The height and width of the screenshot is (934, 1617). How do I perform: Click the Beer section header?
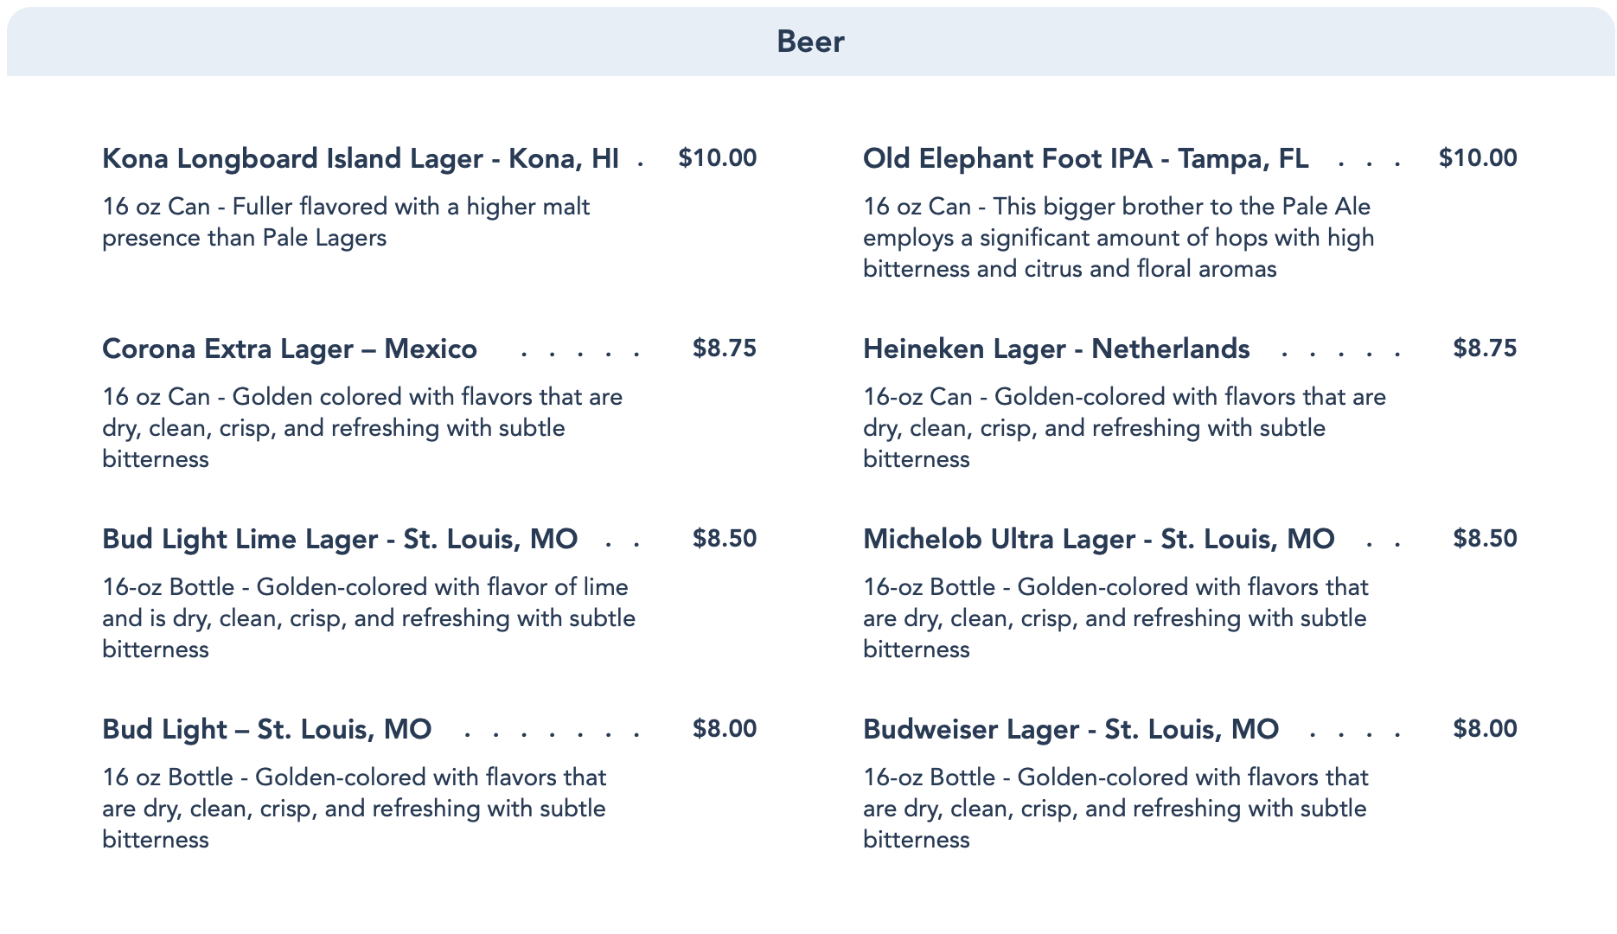[809, 42]
